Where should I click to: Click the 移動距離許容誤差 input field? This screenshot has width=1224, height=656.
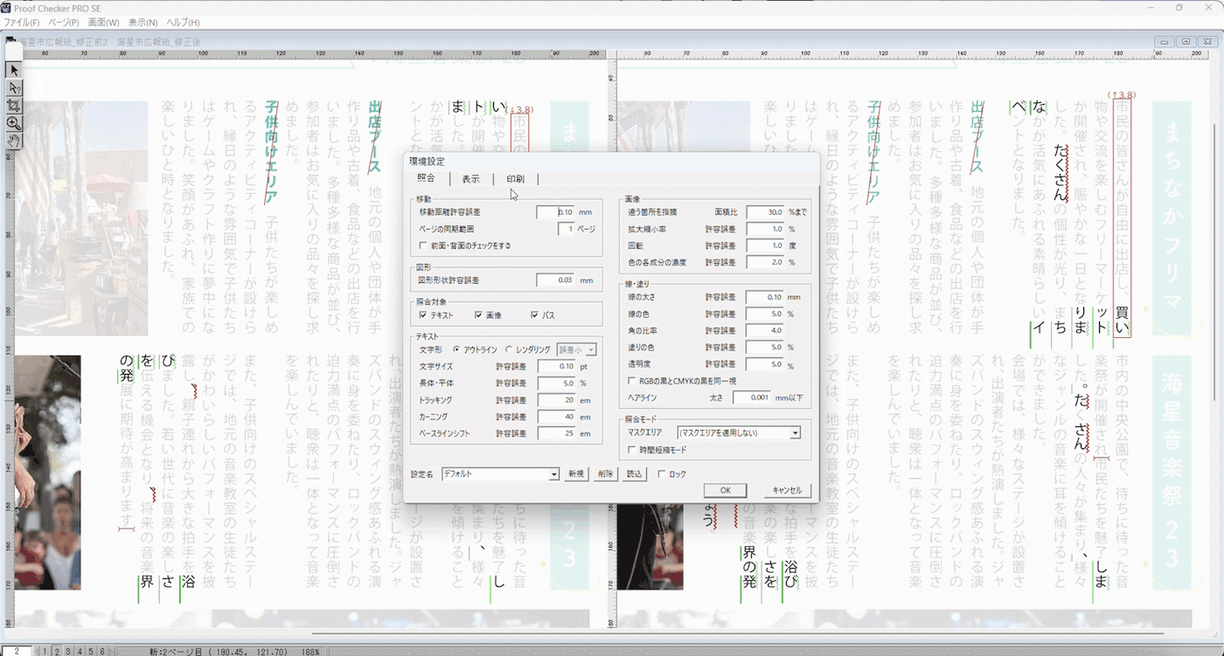pos(555,212)
